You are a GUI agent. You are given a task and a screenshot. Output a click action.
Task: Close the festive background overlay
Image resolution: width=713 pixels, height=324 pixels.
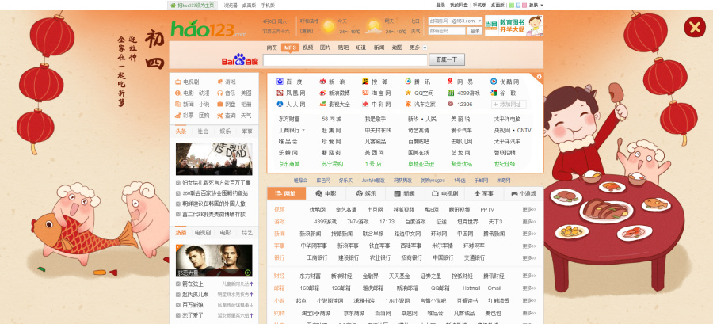pyautogui.click(x=695, y=28)
